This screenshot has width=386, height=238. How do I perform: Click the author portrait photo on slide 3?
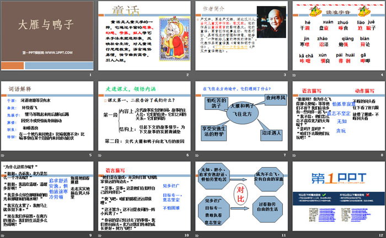[271, 22]
